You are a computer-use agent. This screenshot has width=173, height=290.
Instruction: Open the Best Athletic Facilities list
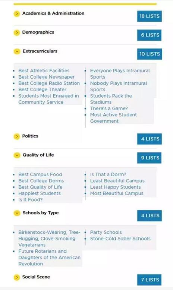tap(44, 71)
